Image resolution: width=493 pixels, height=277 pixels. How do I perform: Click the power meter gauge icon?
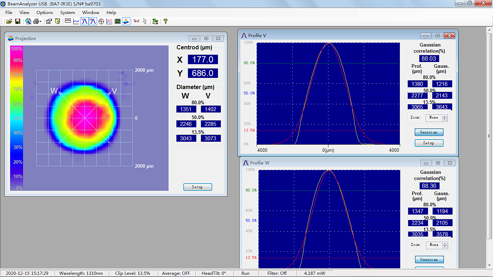pyautogui.click(x=67, y=21)
